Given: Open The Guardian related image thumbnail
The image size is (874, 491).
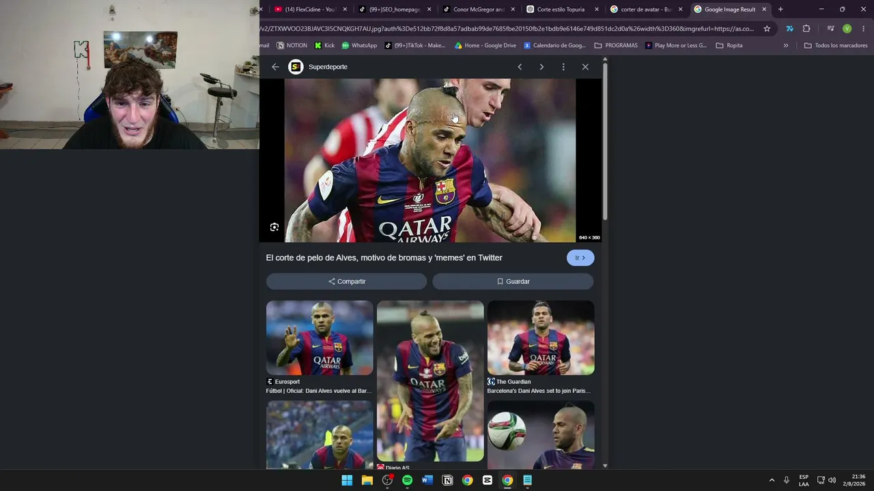Looking at the screenshot, I should click(x=541, y=338).
